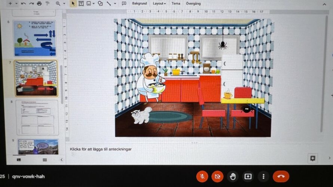Open the Tema theme panel
This screenshot has height=187, width=333.
point(175,3)
